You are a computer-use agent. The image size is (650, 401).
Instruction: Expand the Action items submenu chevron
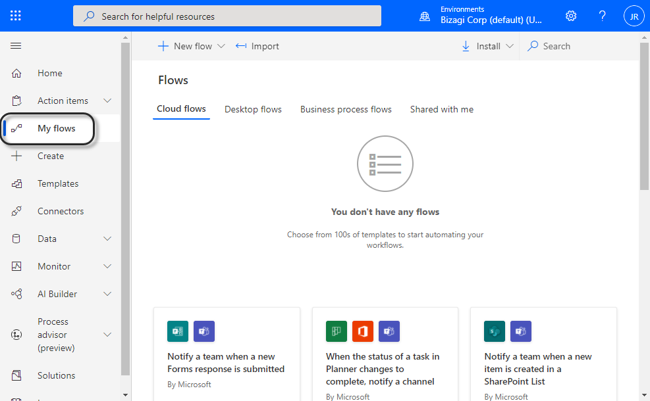107,101
